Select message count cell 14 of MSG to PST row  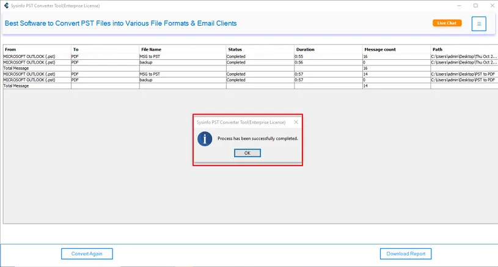(397, 74)
